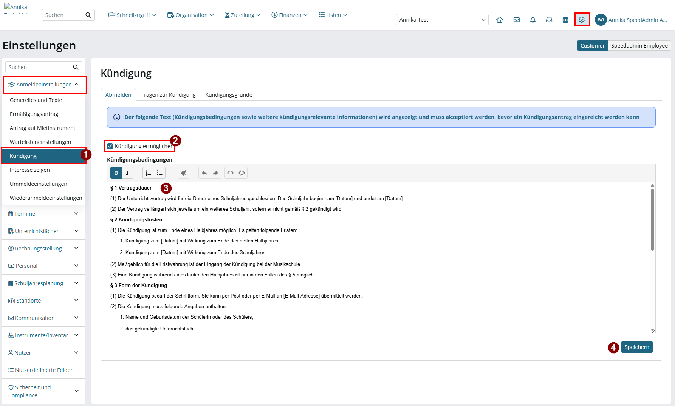Open Ummeldeeinstellungen

(44, 184)
